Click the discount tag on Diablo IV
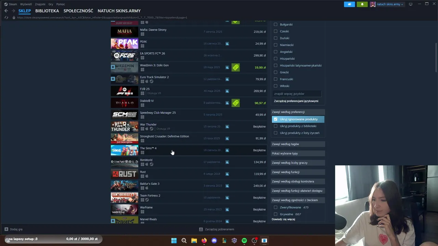This screenshot has height=246, width=438. (235, 103)
